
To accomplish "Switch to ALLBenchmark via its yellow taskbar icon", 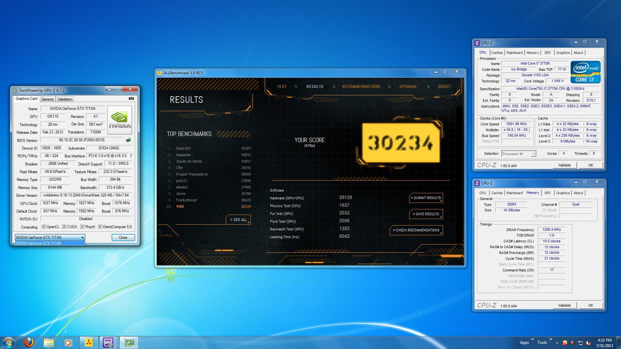I will (89, 343).
